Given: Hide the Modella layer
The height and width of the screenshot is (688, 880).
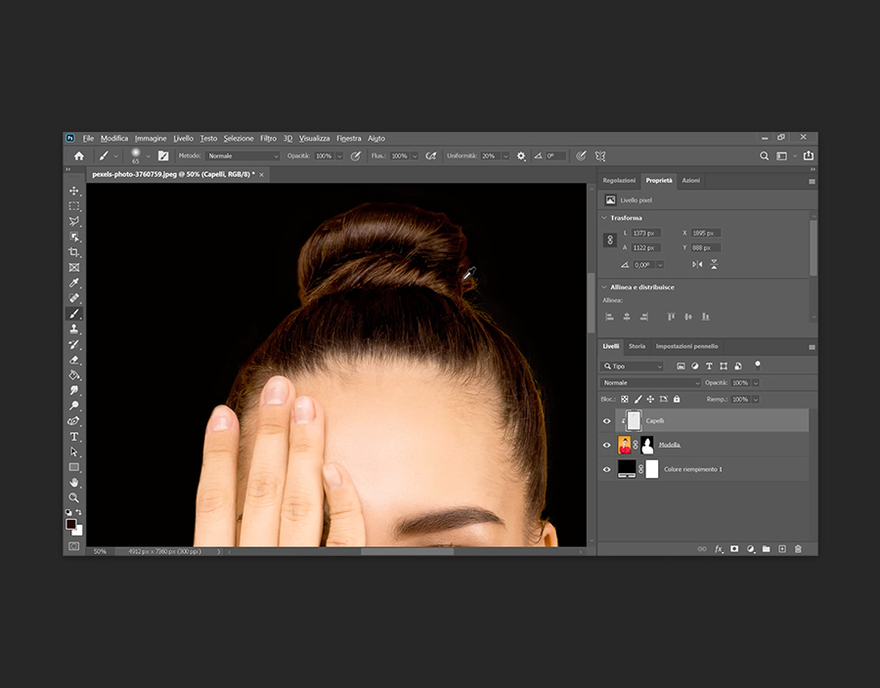Looking at the screenshot, I should tap(606, 446).
